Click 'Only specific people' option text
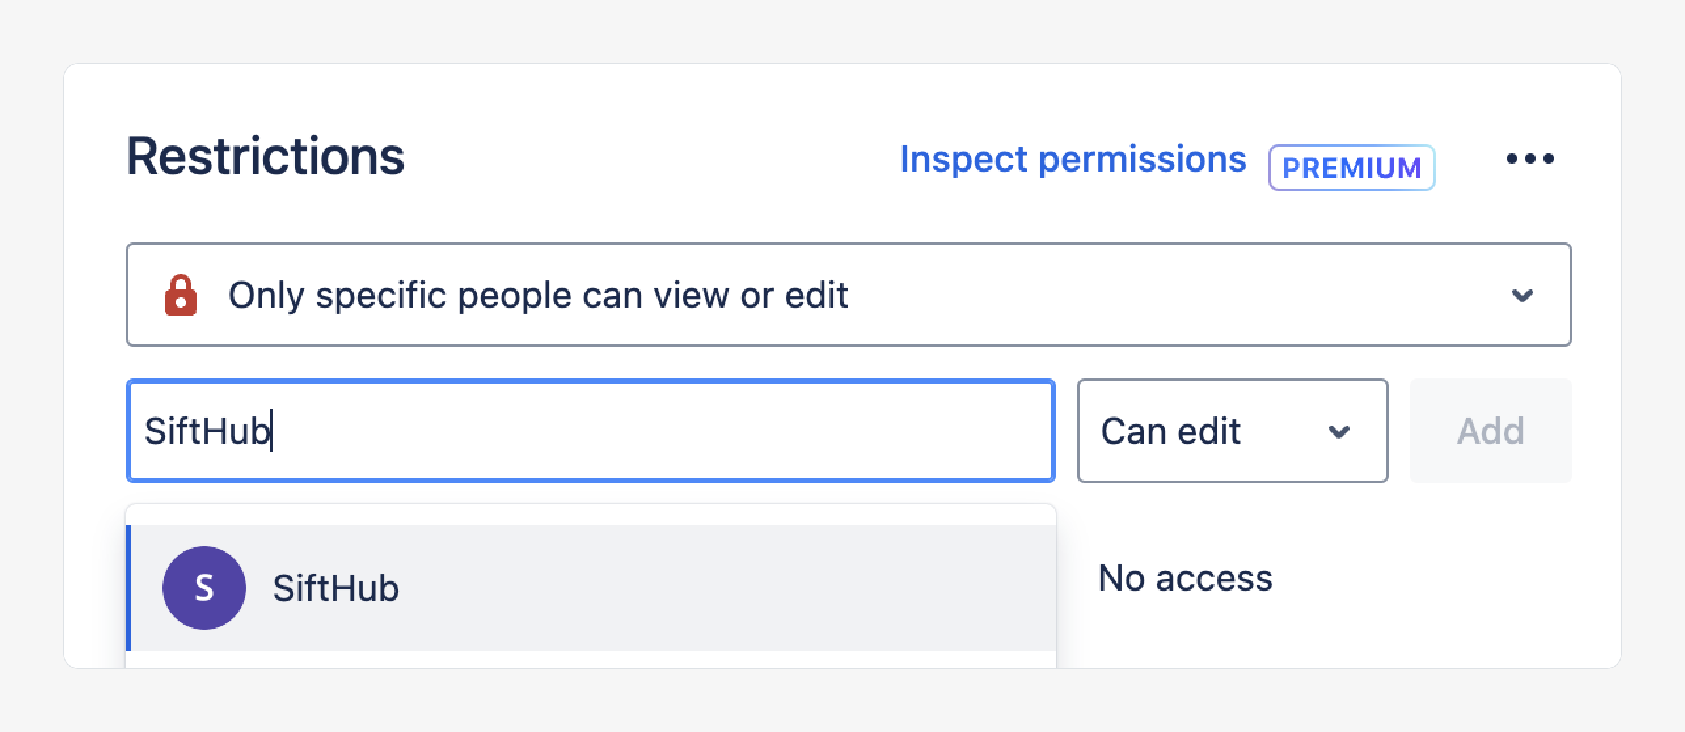The height and width of the screenshot is (732, 1685). [537, 295]
